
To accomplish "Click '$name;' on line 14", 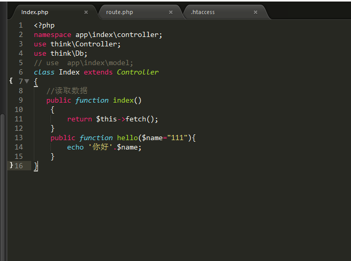I will click(x=129, y=147).
